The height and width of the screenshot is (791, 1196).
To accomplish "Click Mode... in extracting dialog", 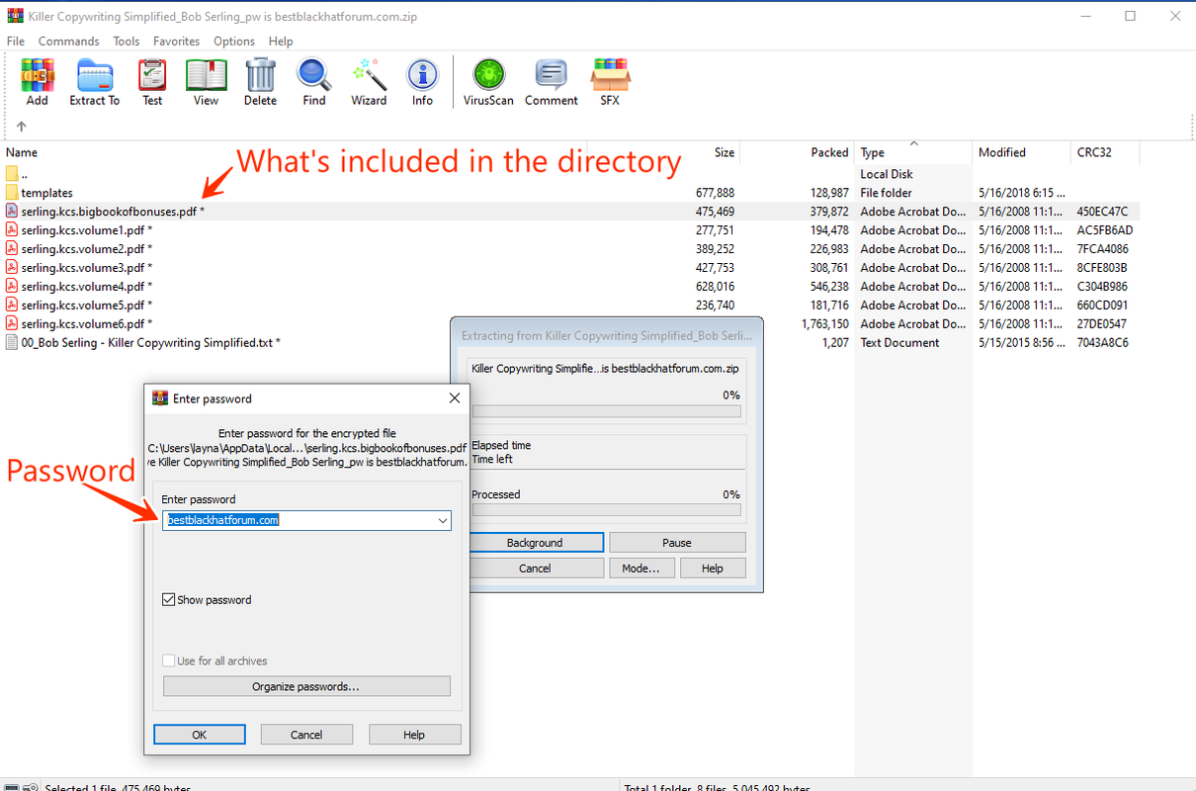I will click(x=641, y=569).
